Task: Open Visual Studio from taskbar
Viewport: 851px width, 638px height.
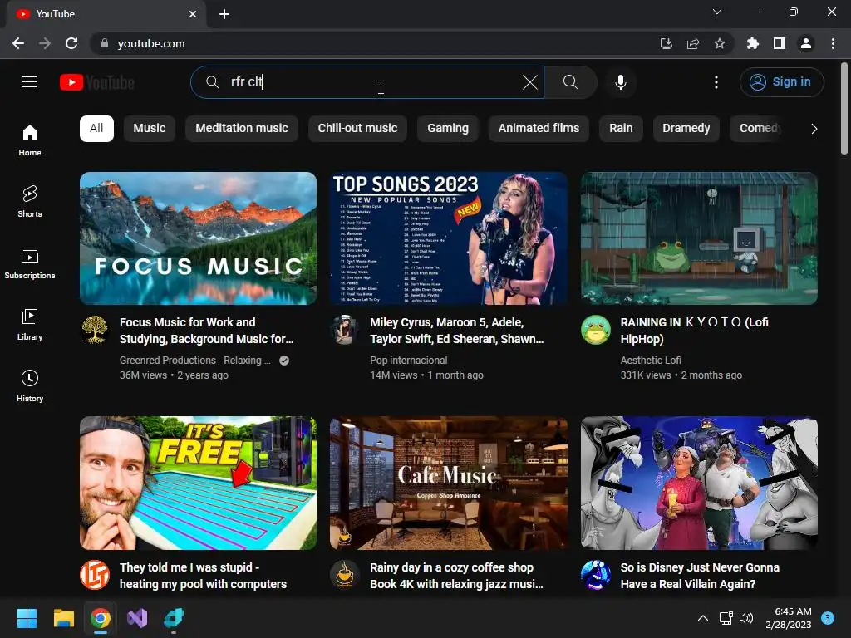Action: click(137, 618)
